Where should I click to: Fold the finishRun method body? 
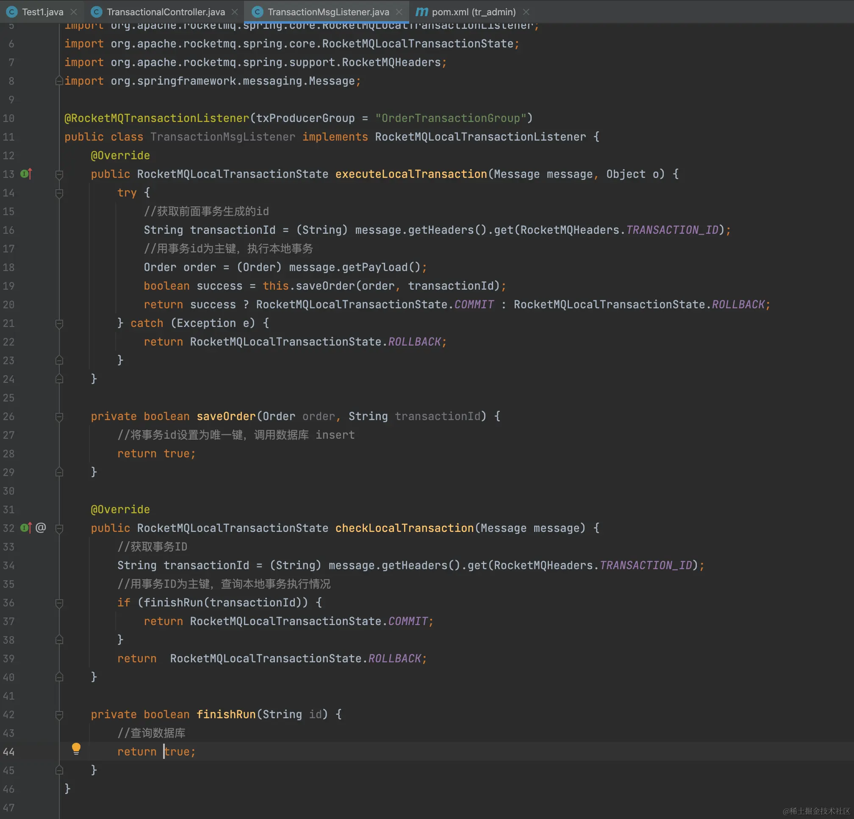59,714
